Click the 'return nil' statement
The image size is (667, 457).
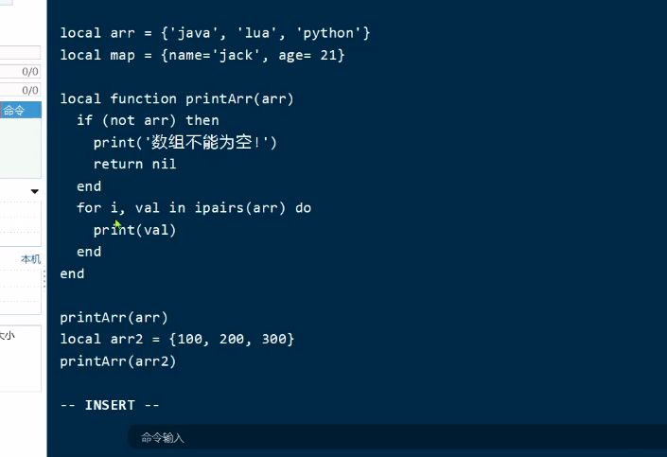click(134, 164)
